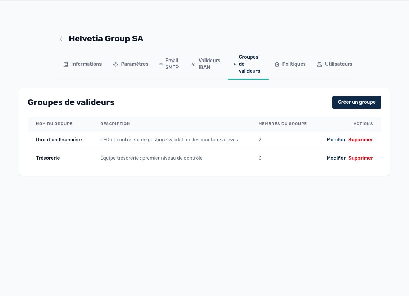Image resolution: width=409 pixels, height=296 pixels.
Task: Select the Trésorerie group name cell
Action: pyautogui.click(x=48, y=158)
